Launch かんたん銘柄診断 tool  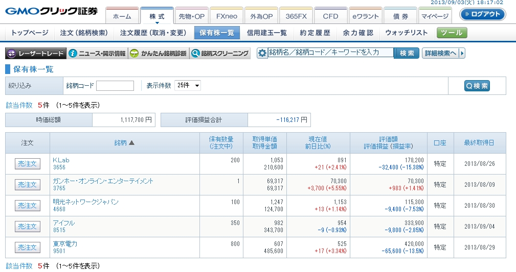pyautogui.click(x=158, y=53)
